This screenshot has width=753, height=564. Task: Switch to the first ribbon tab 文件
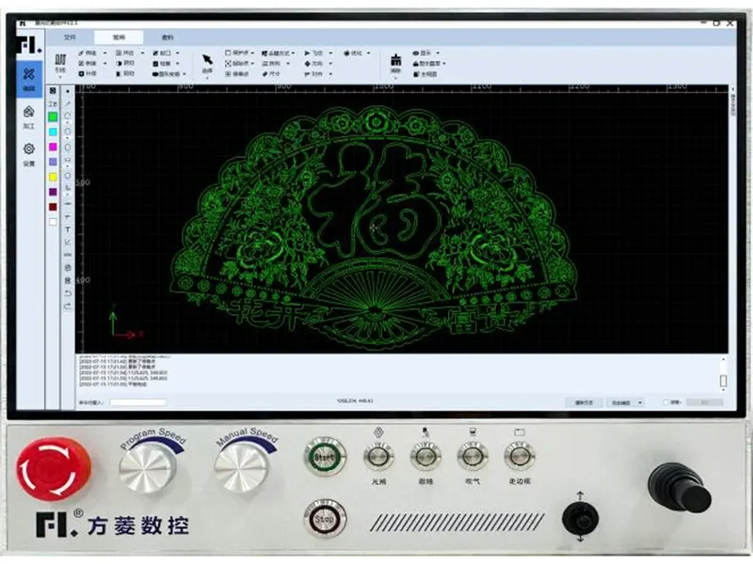pyautogui.click(x=70, y=38)
